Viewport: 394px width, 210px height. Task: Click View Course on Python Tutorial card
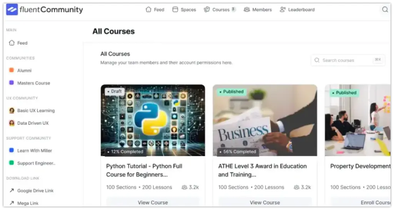pos(153,202)
